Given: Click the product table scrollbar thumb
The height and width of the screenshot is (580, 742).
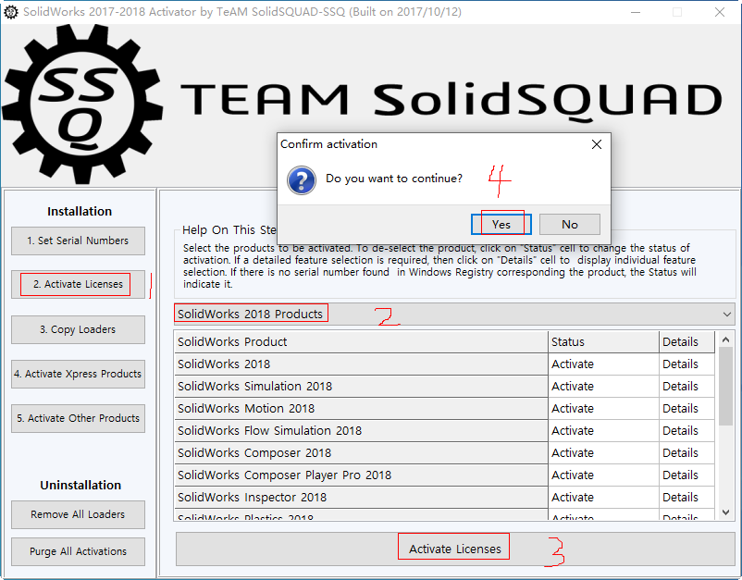Looking at the screenshot, I should pyautogui.click(x=725, y=387).
